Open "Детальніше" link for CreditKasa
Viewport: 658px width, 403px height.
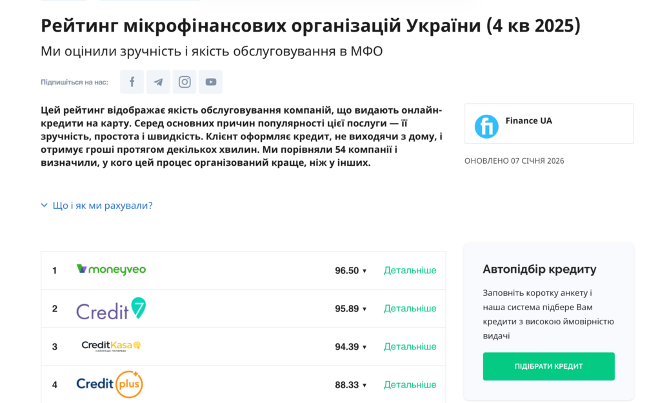pyautogui.click(x=410, y=346)
